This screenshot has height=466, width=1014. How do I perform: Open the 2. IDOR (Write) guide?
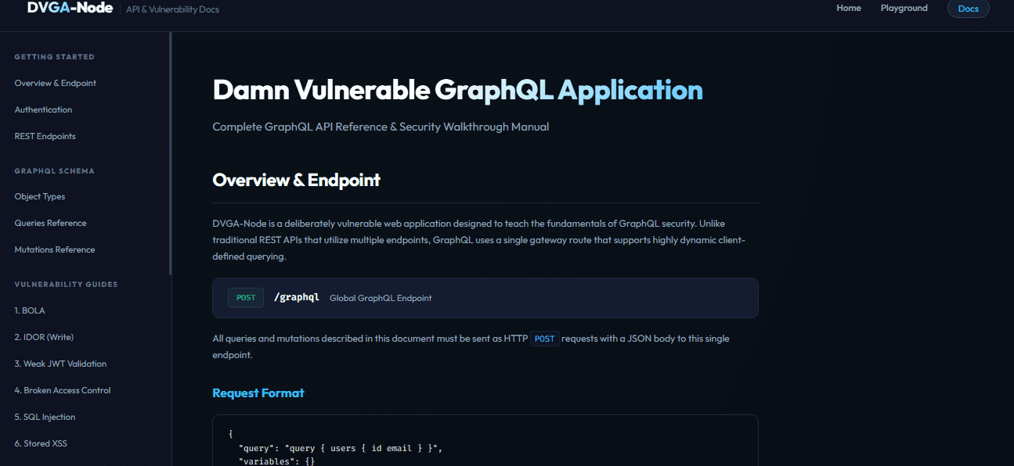coord(44,337)
